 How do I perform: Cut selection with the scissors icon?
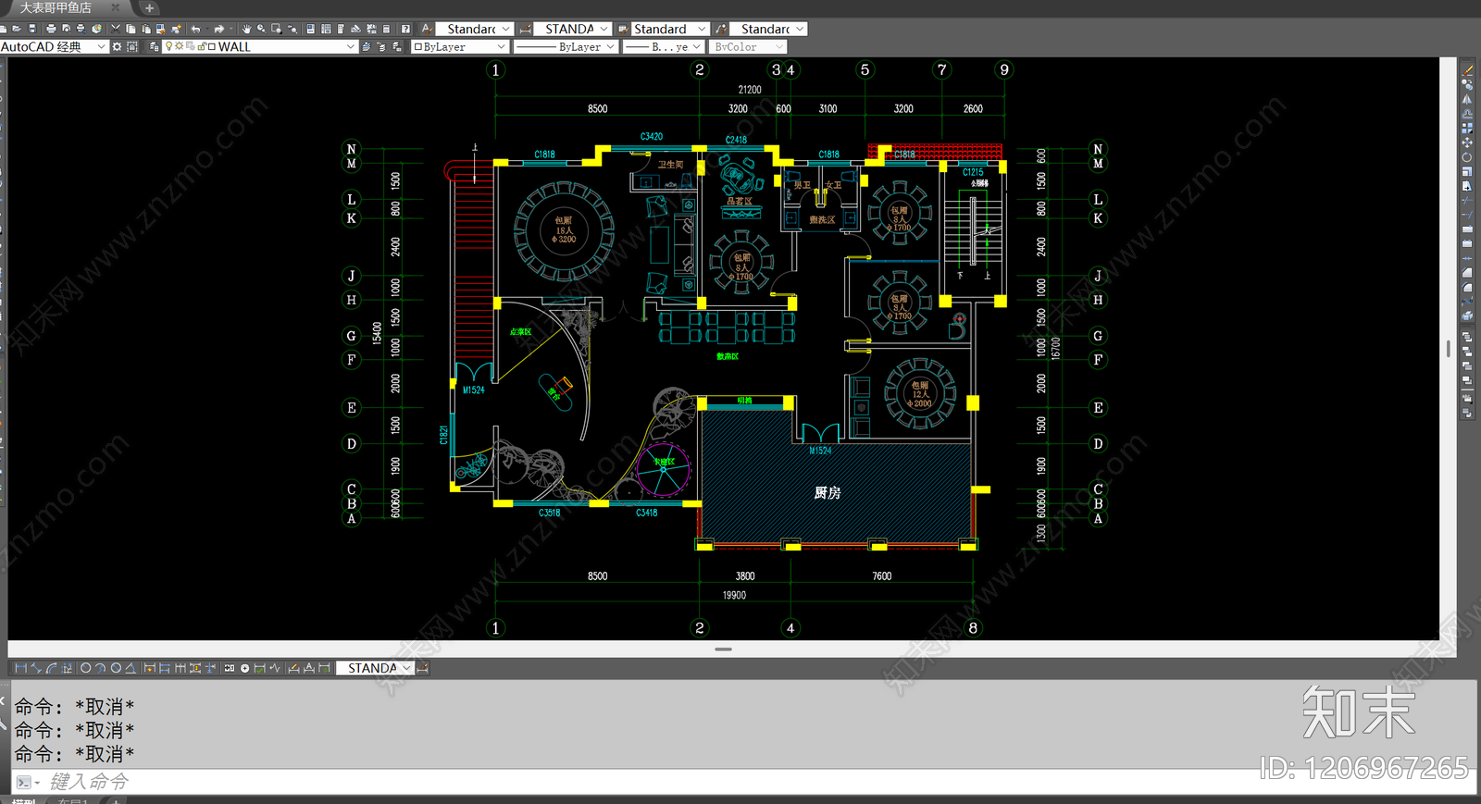[x=116, y=29]
